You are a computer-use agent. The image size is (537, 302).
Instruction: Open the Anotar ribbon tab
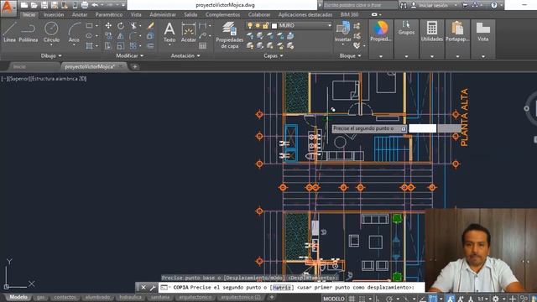(x=80, y=15)
